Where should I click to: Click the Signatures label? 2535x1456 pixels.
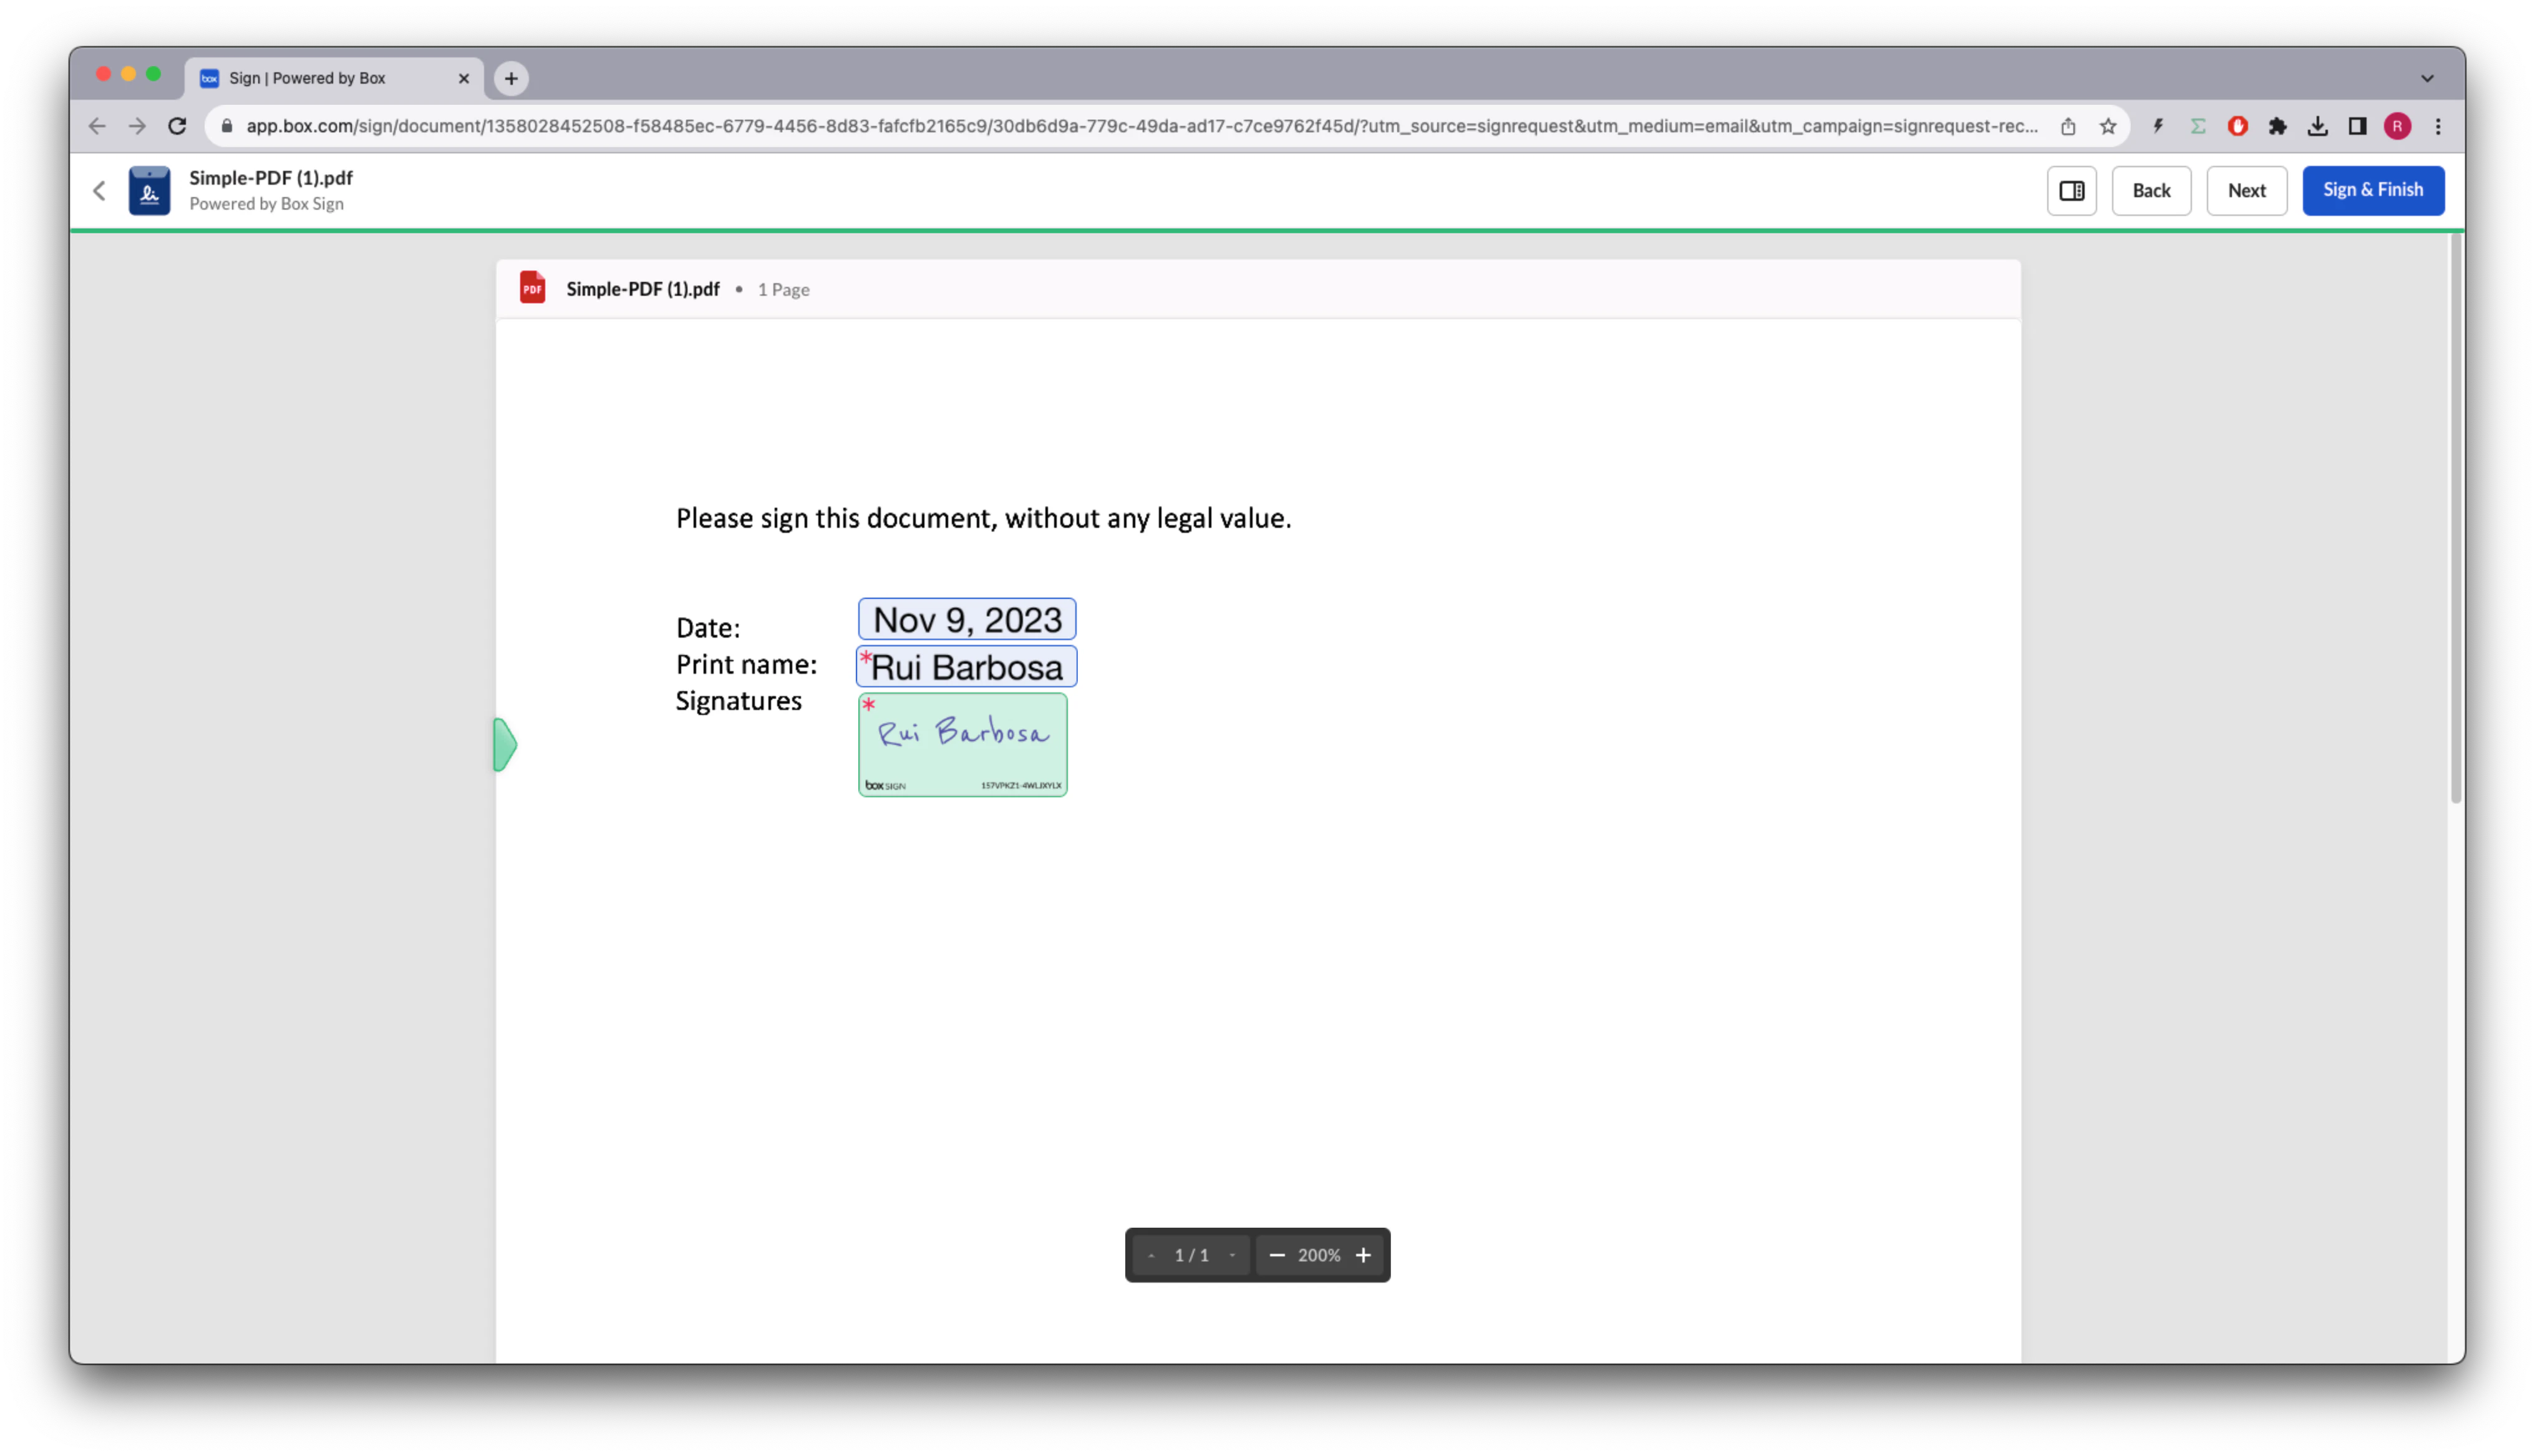coord(738,701)
